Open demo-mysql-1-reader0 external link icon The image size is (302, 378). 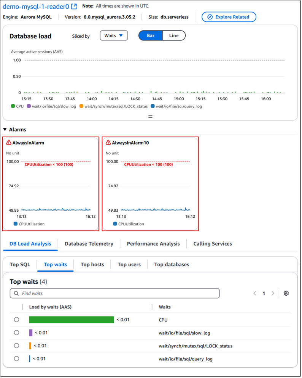(74, 6)
